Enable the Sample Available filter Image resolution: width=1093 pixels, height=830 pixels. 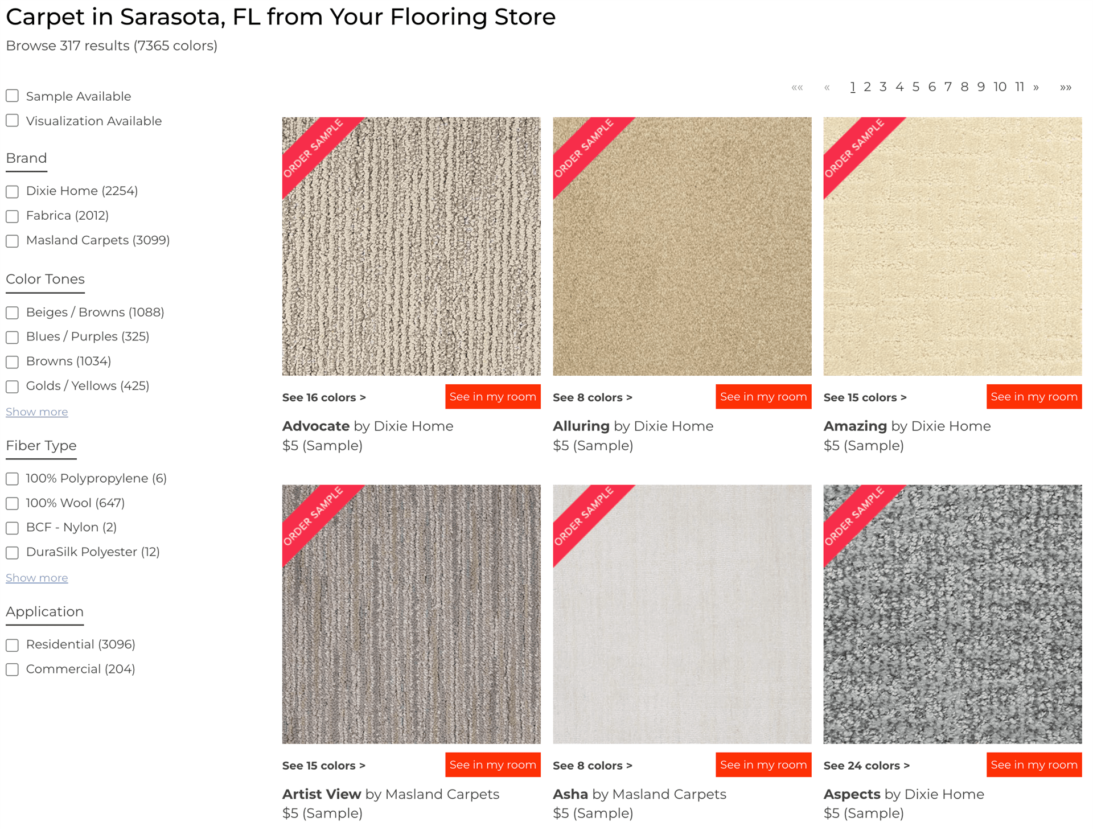[13, 96]
